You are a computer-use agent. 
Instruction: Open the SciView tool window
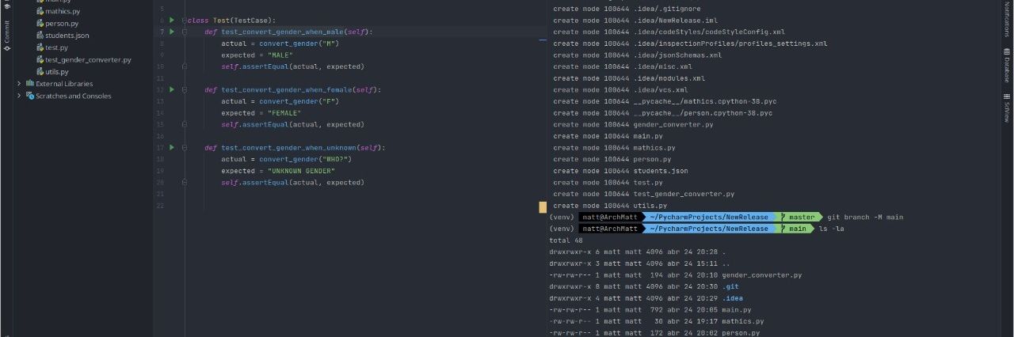[x=1007, y=110]
